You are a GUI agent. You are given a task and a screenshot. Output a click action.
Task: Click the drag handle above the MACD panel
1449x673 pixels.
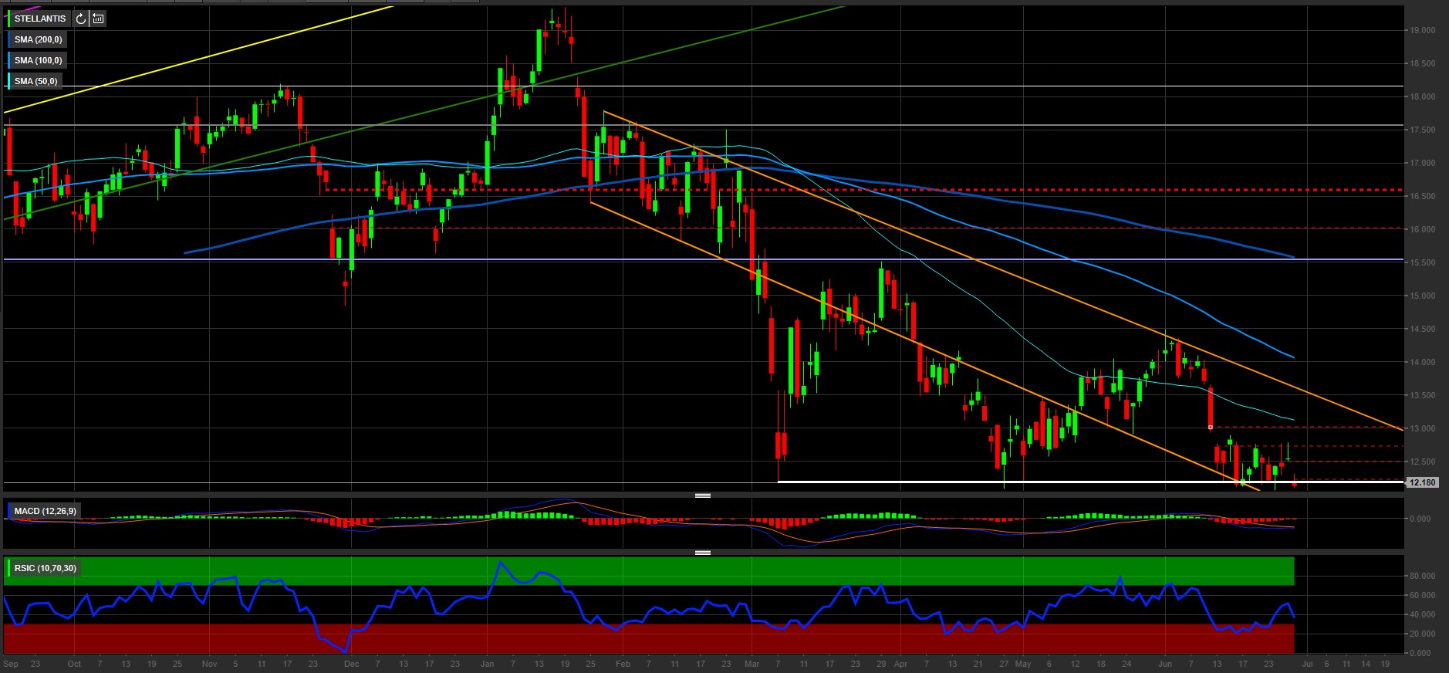coord(702,495)
